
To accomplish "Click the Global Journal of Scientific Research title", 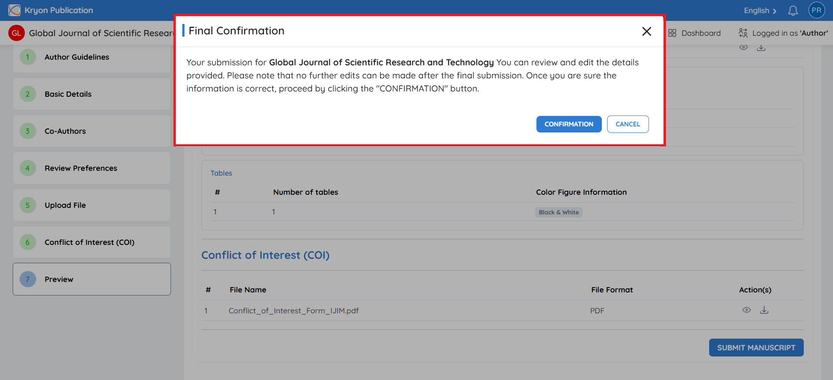I will (101, 33).
